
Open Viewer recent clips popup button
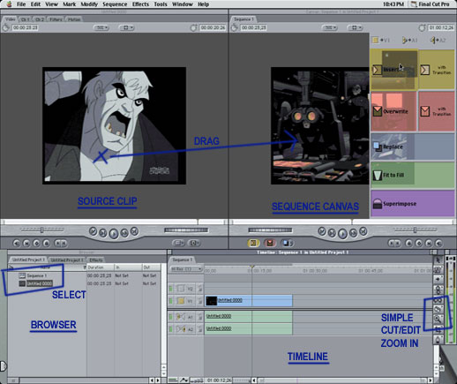tap(178, 243)
